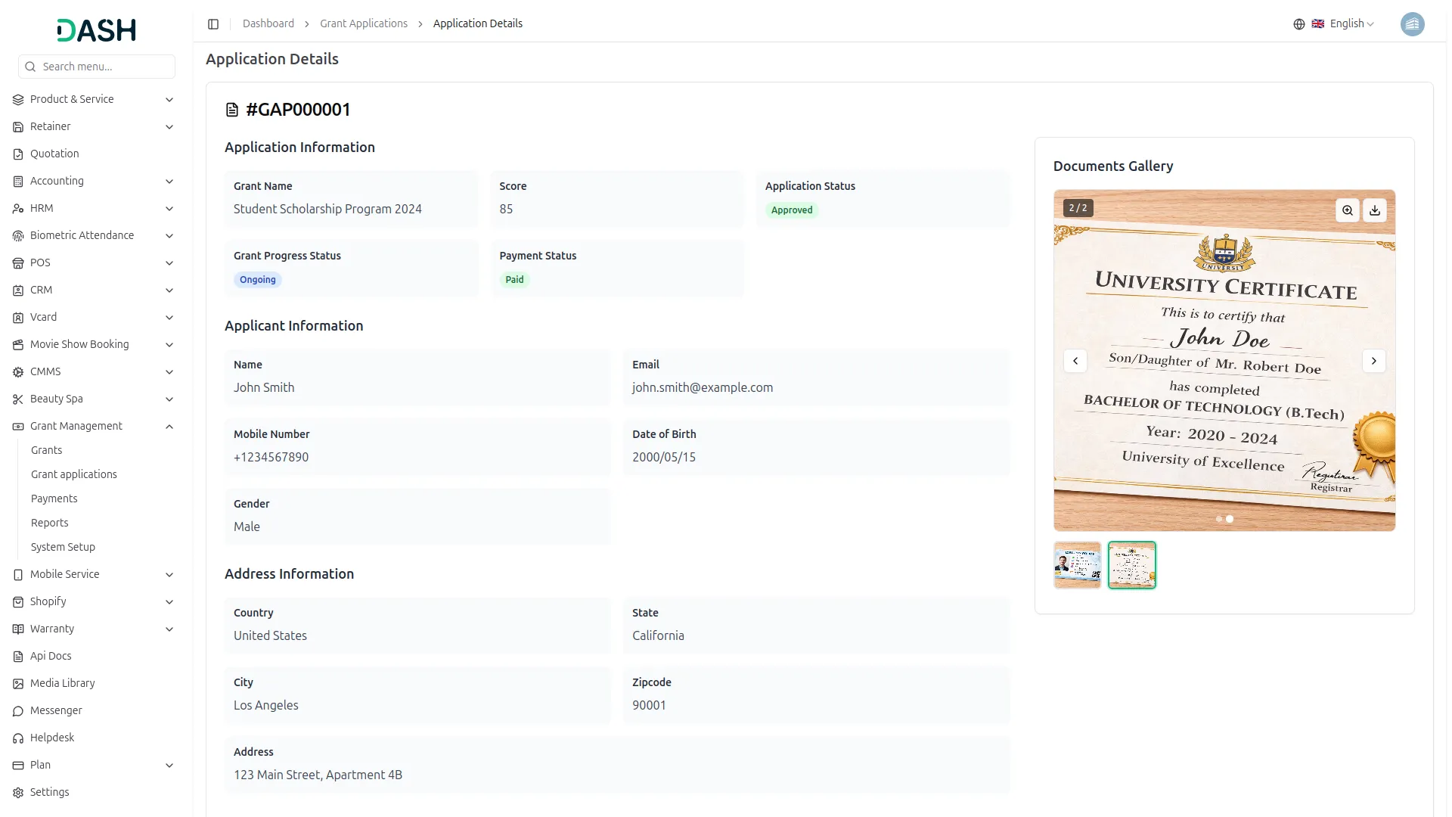Go to previous document with left arrow
1452x817 pixels.
click(1075, 361)
